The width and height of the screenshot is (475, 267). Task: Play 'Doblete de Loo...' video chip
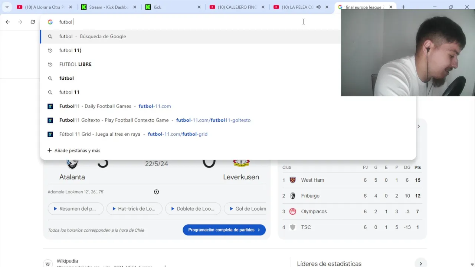(x=193, y=209)
